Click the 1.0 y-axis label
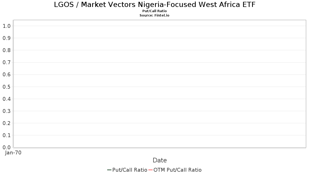 tap(6, 26)
